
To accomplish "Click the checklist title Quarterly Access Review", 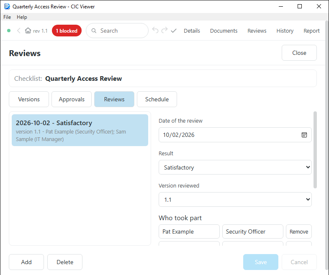I will pos(84,78).
